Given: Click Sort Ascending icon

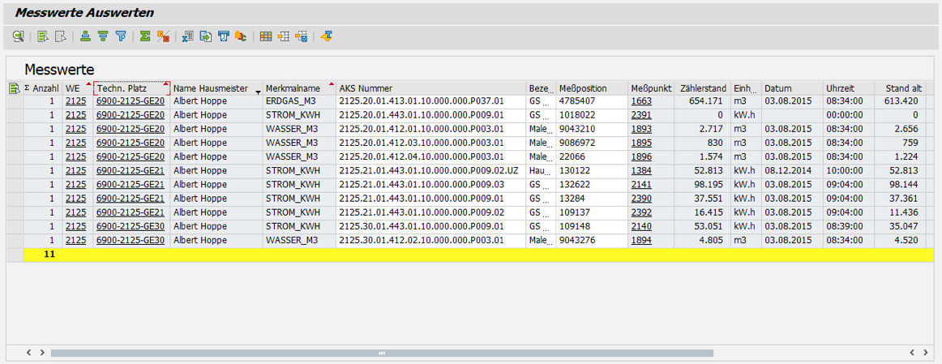Looking at the screenshot, I should 85,36.
